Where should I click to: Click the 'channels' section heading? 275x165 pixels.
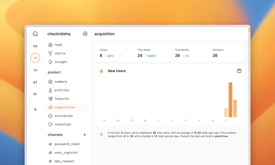[x=55, y=135]
